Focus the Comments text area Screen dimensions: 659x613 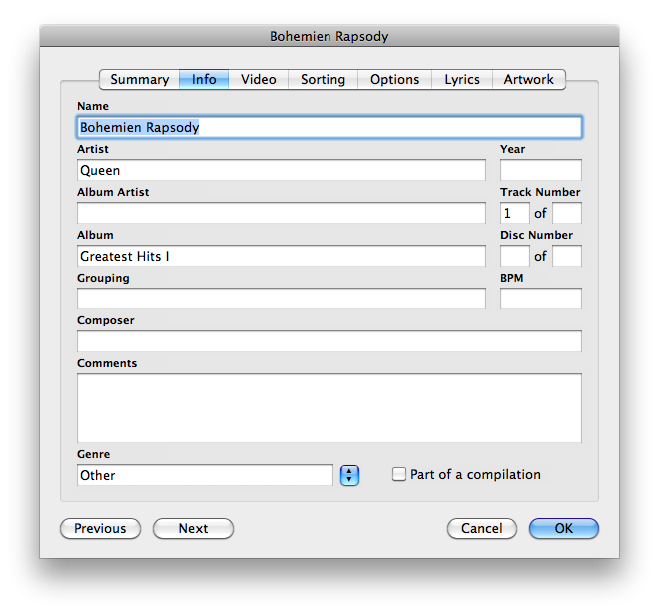(329, 407)
